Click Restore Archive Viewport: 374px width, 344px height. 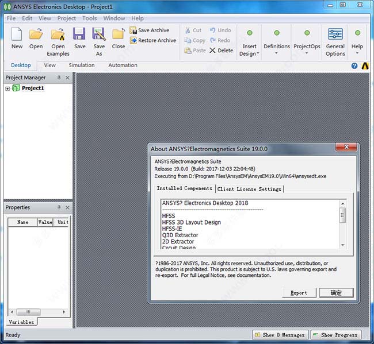153,40
